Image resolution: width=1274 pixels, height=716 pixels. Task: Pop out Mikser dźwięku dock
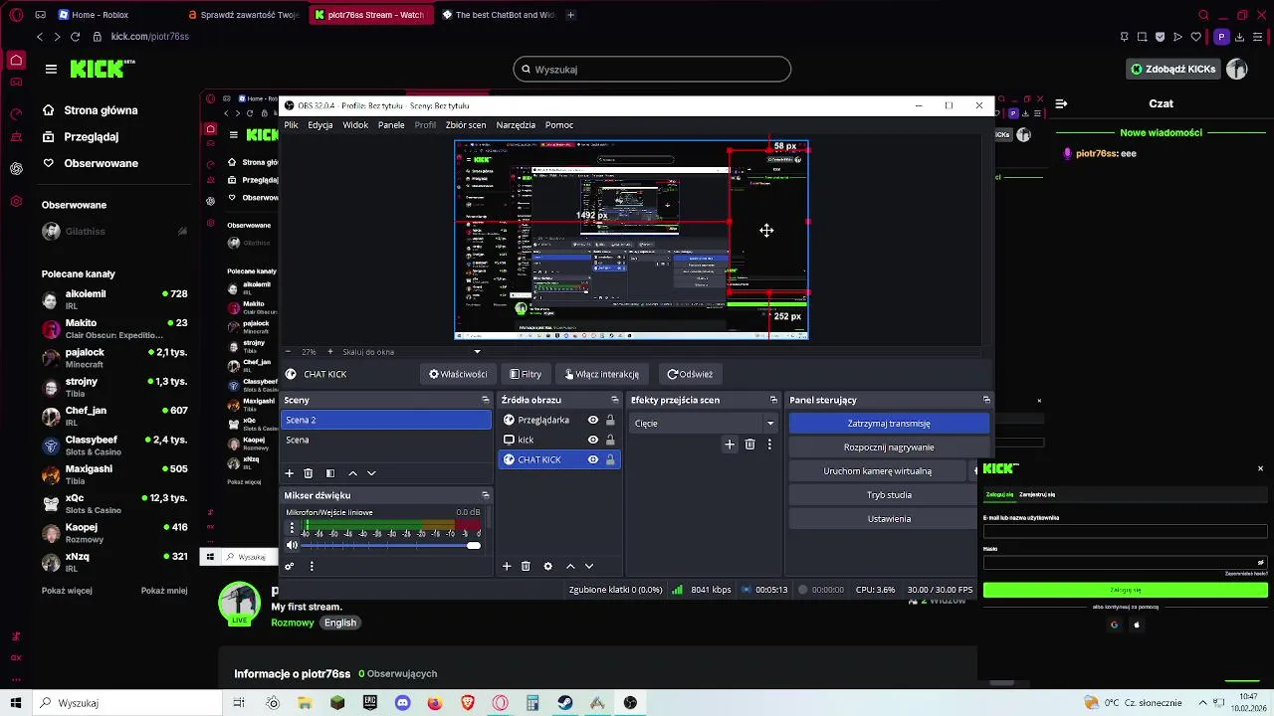(x=485, y=495)
